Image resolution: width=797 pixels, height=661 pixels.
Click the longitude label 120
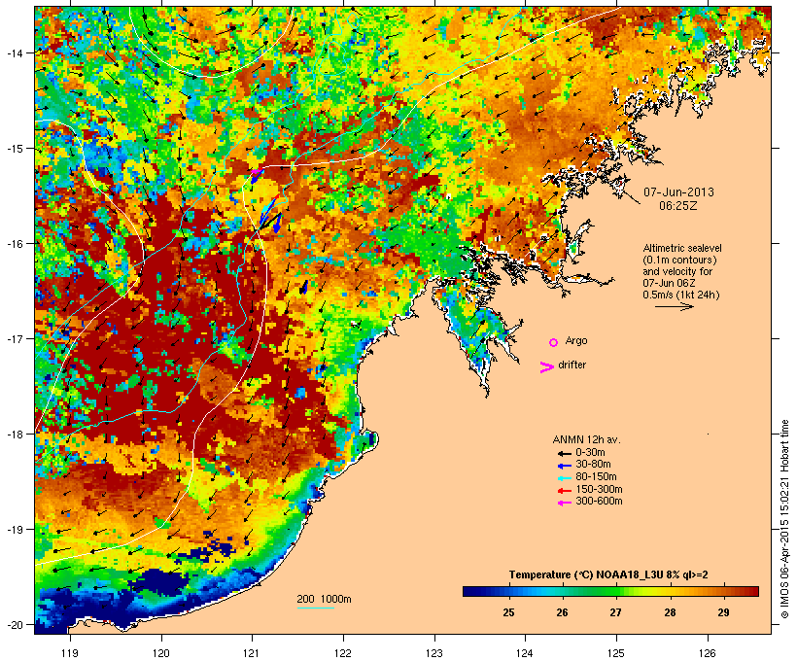pos(161,653)
